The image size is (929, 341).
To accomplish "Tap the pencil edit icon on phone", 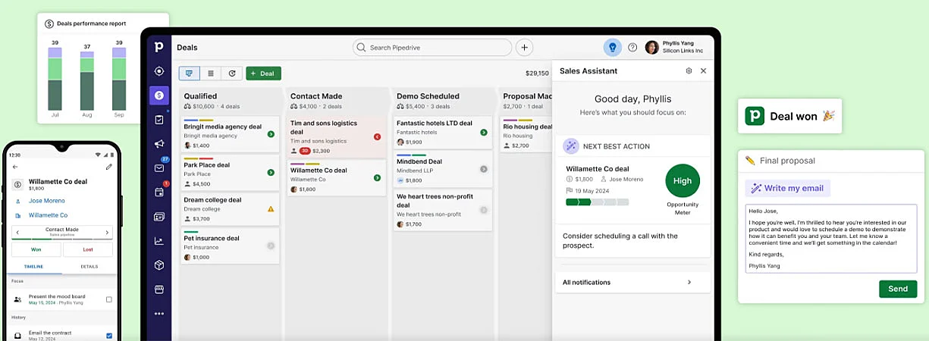I will coord(108,167).
